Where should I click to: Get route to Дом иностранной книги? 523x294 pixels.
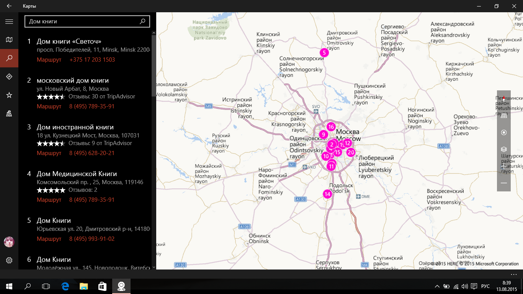(49, 153)
